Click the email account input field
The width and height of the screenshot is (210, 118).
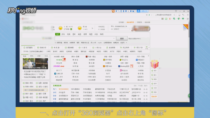[122, 29]
